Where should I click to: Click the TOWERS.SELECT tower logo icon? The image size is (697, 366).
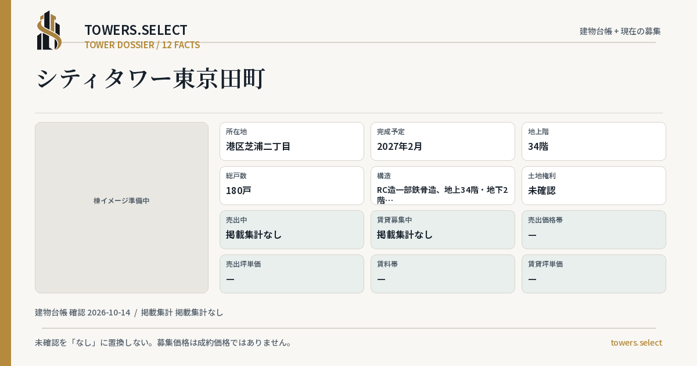(x=49, y=30)
